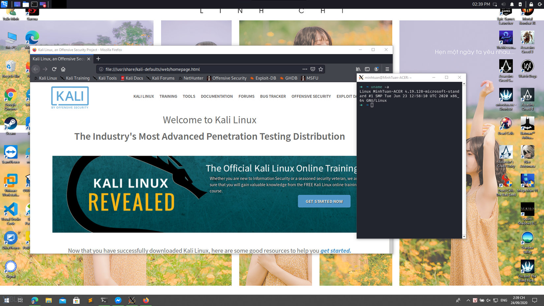Viewport: 544px width, 306px height.
Task: Open the Kali Linux bookmark
Action: pyautogui.click(x=45, y=78)
